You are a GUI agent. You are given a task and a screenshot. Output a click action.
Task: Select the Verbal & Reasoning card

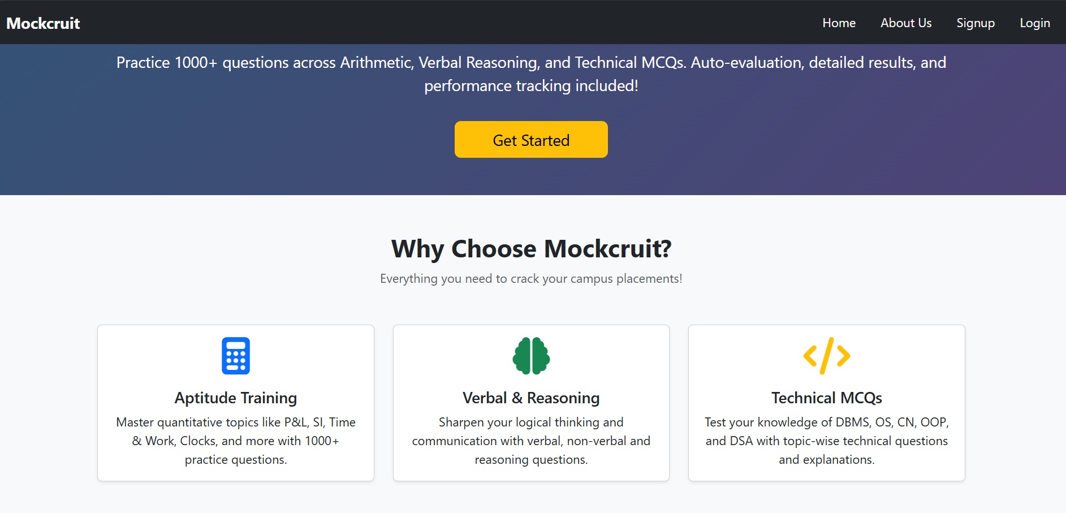tap(530, 403)
